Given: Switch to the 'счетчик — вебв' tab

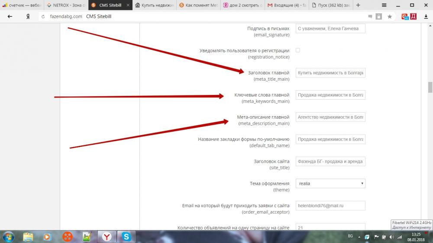Looking at the screenshot, I should pyautogui.click(x=22, y=5).
